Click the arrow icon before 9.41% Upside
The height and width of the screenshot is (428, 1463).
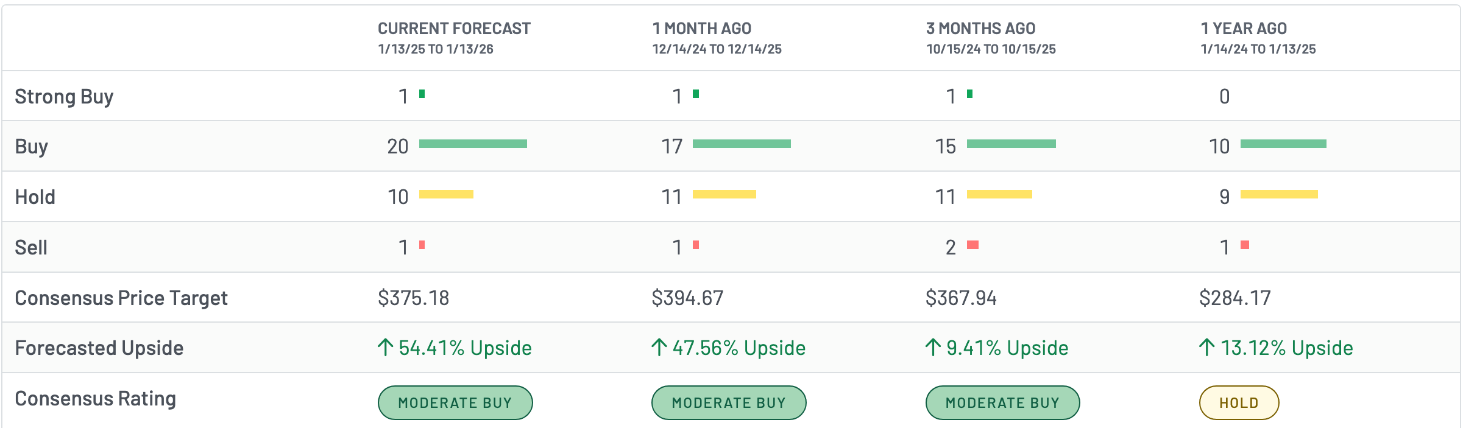(x=933, y=348)
